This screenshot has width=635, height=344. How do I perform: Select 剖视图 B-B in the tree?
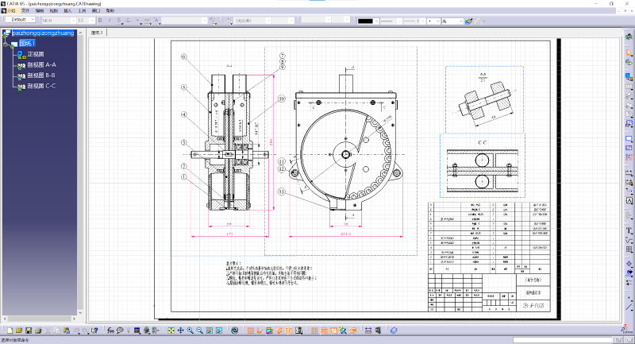[41, 75]
